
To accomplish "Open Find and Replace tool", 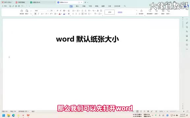I will pos(150,12).
